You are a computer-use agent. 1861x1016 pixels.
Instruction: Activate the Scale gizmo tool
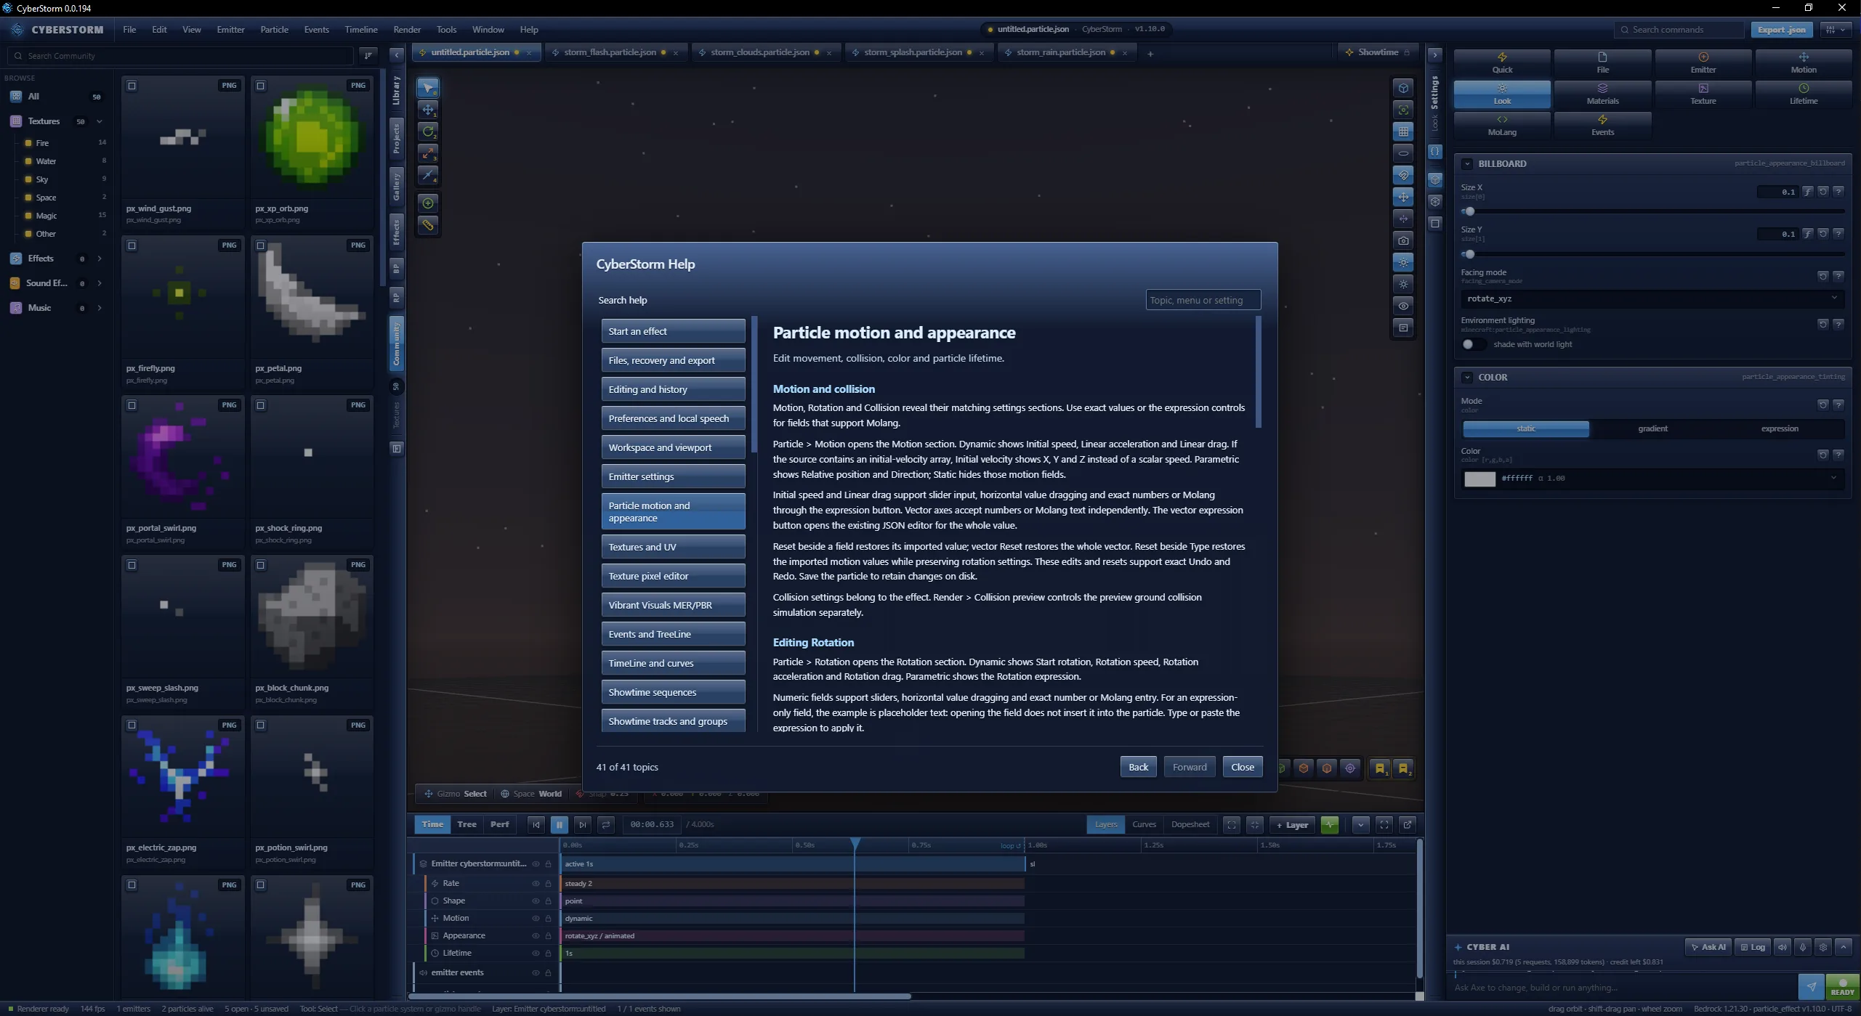(x=428, y=153)
